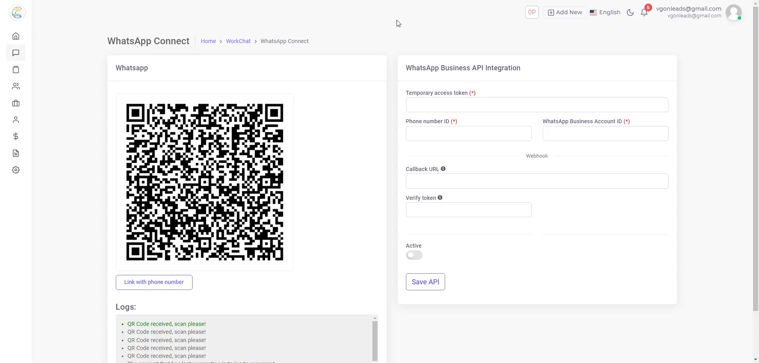This screenshot has width=759, height=363.
Task: Open the Home icon in sidebar
Action: pos(15,36)
